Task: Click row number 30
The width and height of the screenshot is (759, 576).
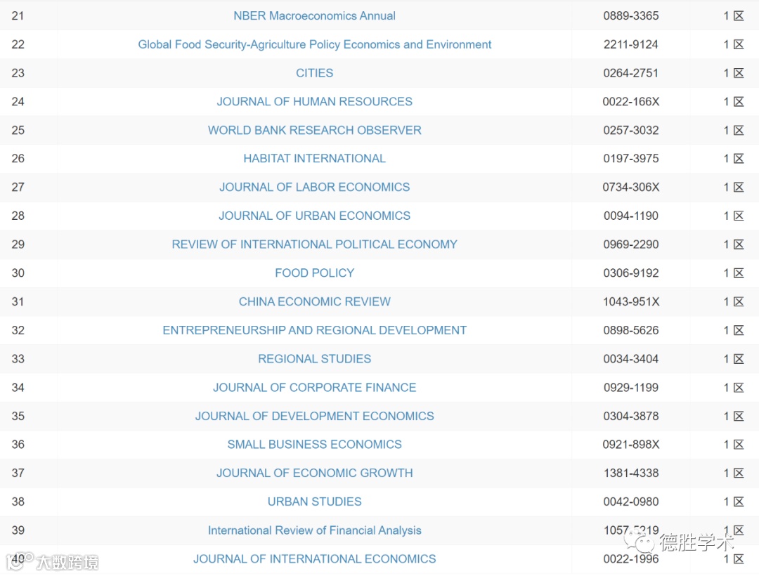Action: coord(18,273)
